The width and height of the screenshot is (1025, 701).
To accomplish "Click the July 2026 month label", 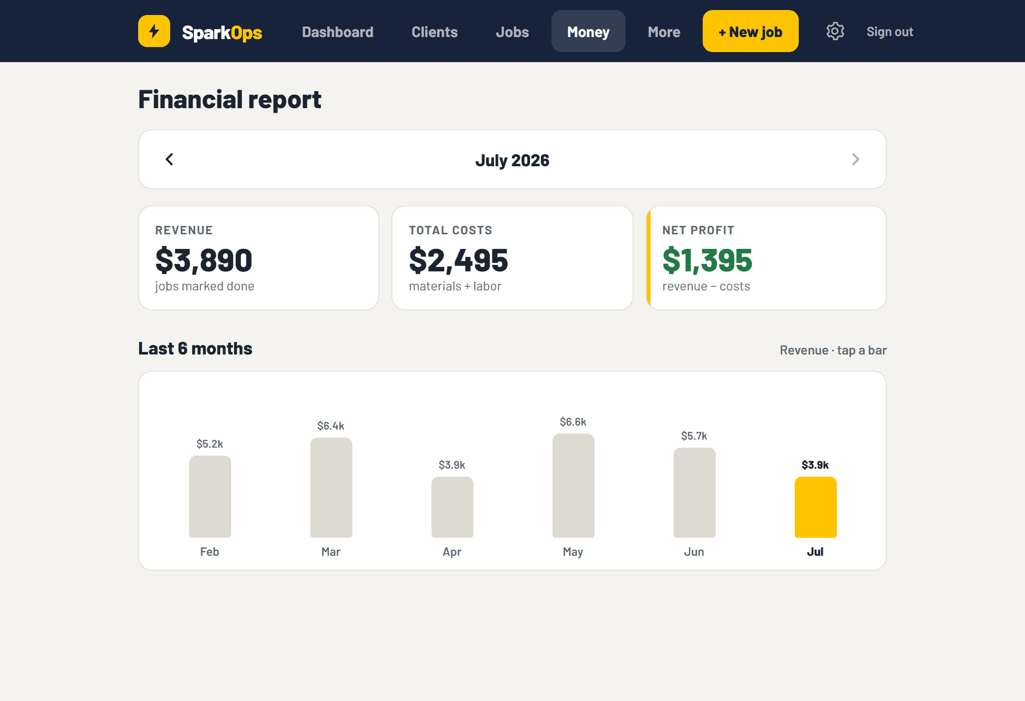I will (512, 160).
